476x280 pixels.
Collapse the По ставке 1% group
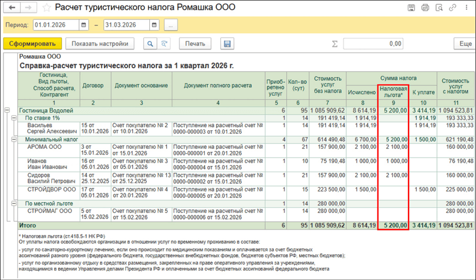14,117
